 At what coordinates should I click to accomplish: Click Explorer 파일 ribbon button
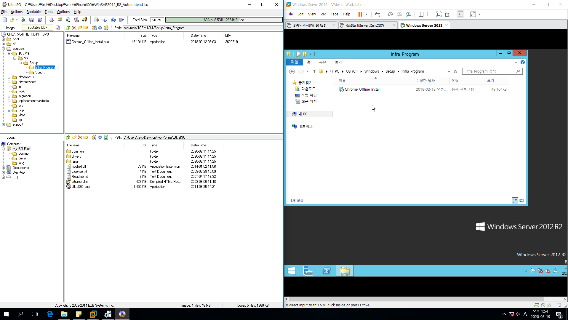click(294, 62)
